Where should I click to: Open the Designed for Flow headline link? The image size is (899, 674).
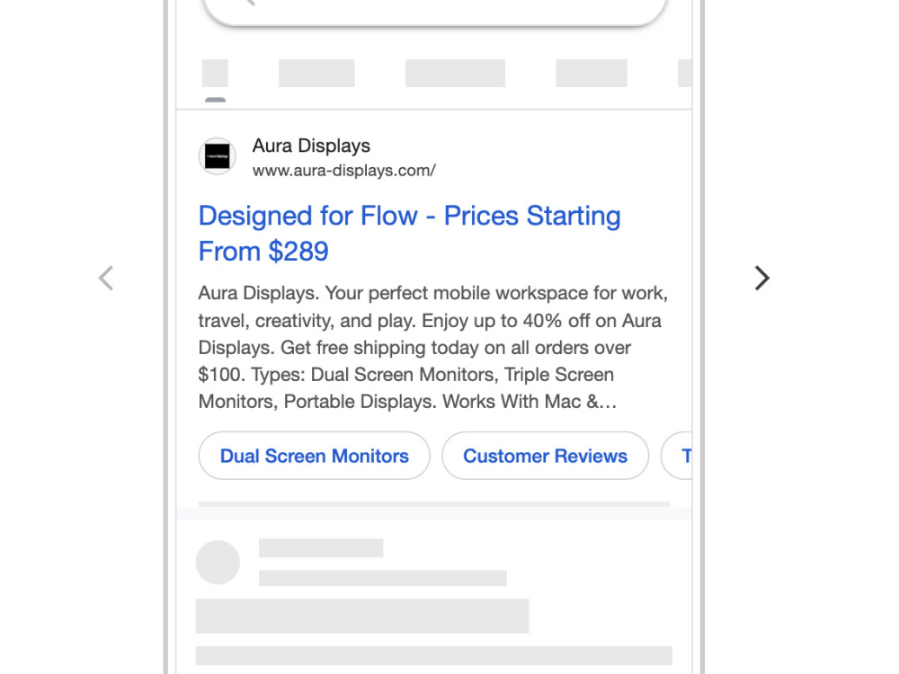409,234
